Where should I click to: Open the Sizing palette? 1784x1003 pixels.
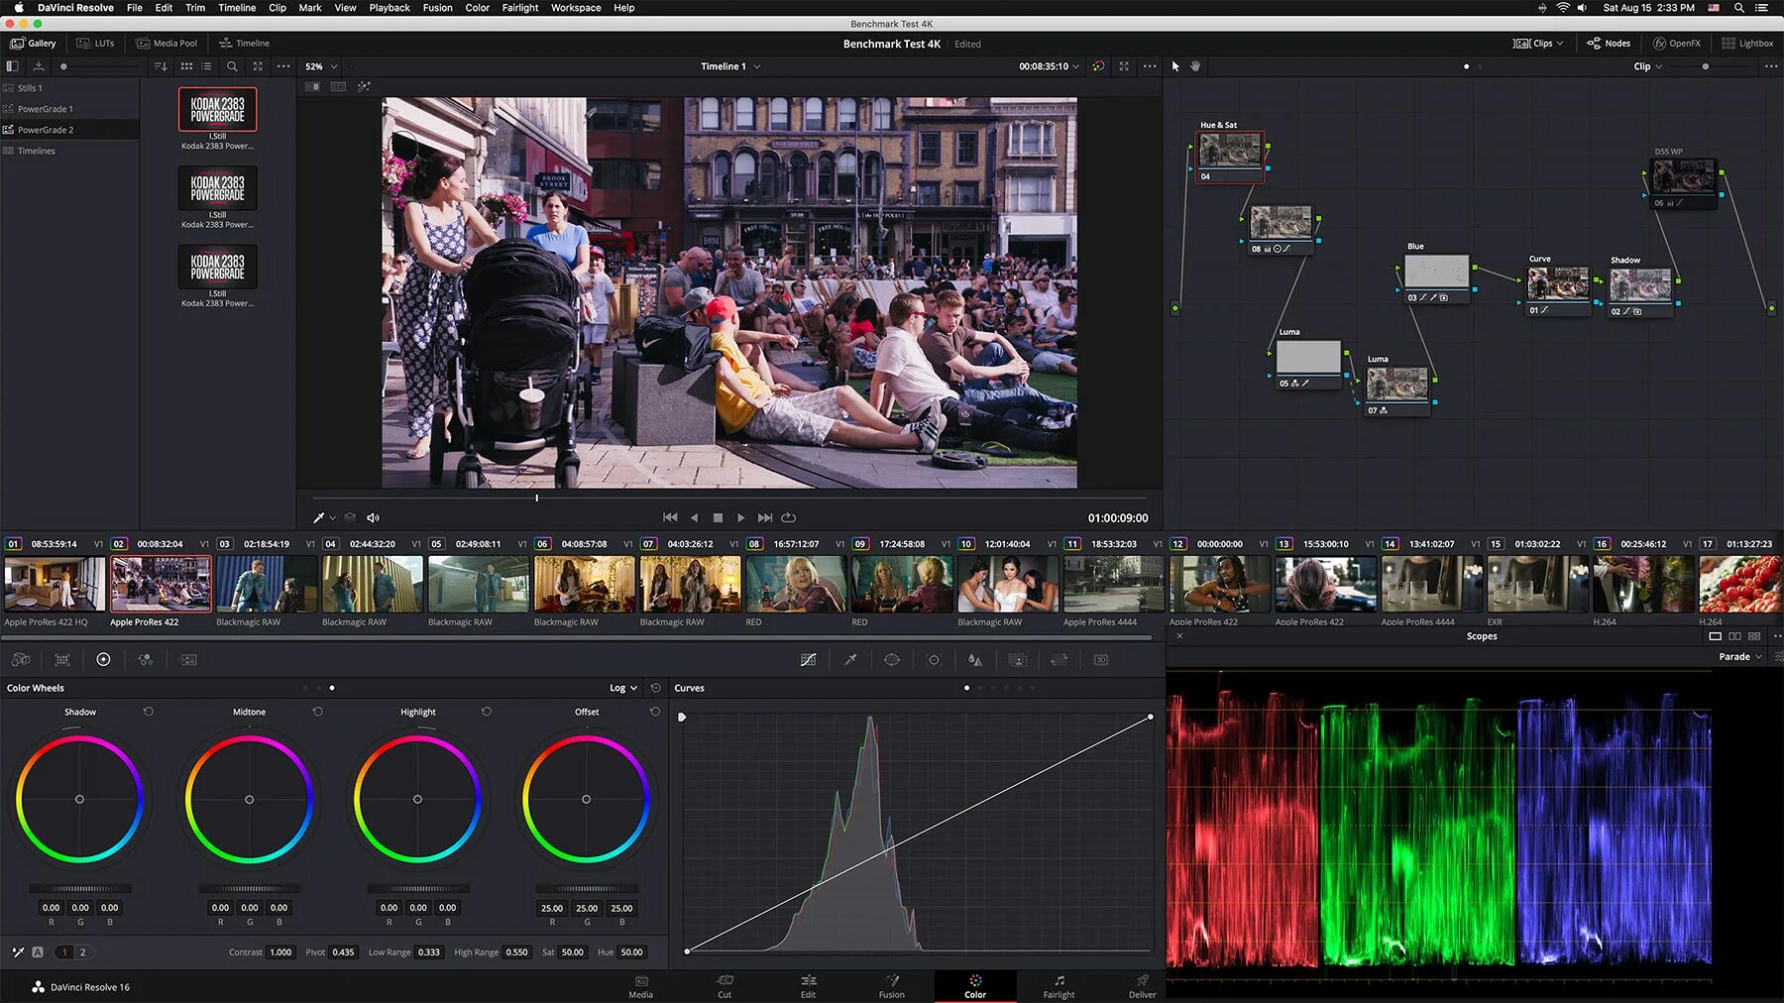click(x=1059, y=659)
